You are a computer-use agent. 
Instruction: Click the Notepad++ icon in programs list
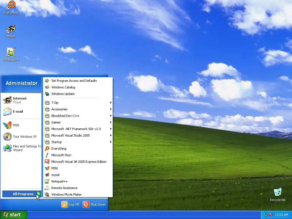point(47,181)
